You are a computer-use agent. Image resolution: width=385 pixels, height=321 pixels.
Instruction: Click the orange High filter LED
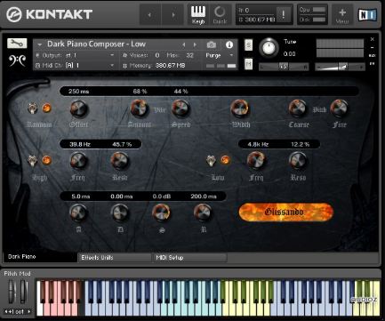46,160
